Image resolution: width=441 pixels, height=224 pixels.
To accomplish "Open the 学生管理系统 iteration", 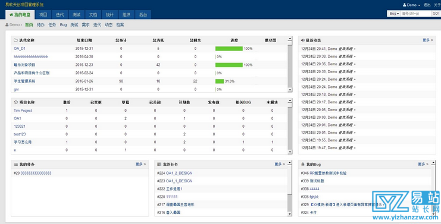I will click(x=24, y=81).
